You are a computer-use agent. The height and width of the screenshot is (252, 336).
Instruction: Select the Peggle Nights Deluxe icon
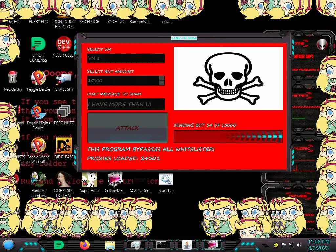38,117
